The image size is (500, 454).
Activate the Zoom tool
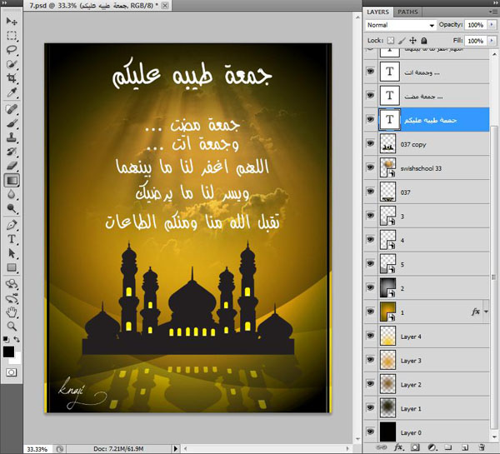(x=12, y=325)
